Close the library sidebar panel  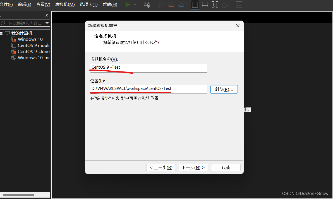(x=47, y=15)
